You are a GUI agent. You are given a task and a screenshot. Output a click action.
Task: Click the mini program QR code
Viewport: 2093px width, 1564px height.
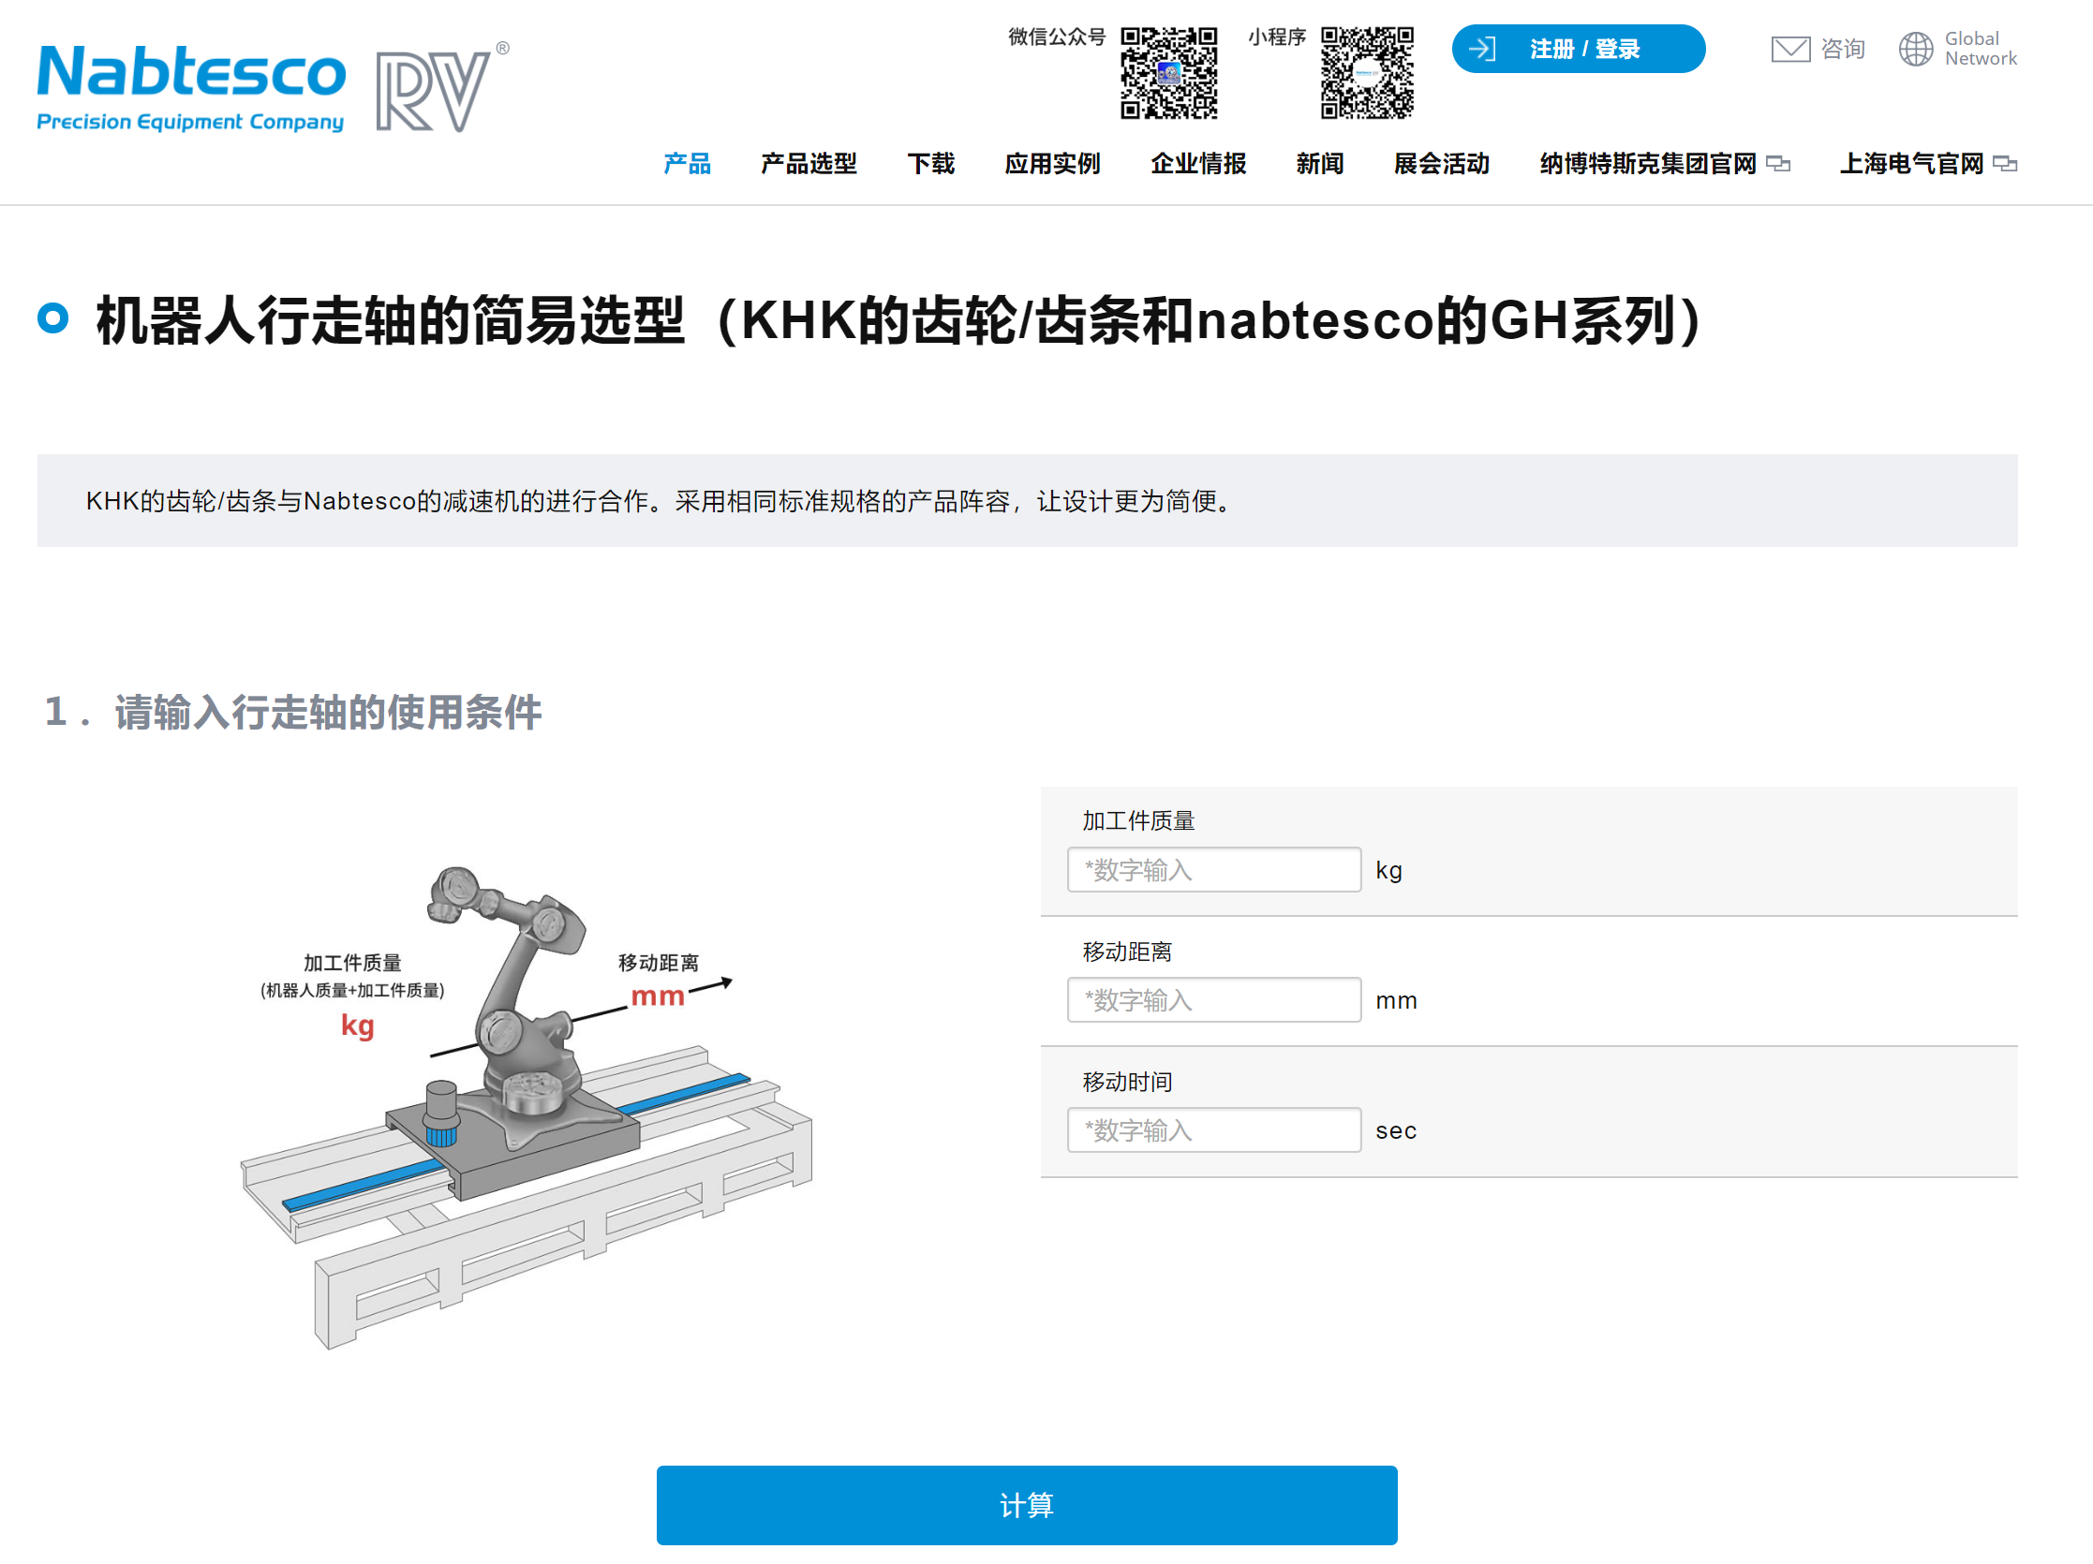click(x=1366, y=73)
